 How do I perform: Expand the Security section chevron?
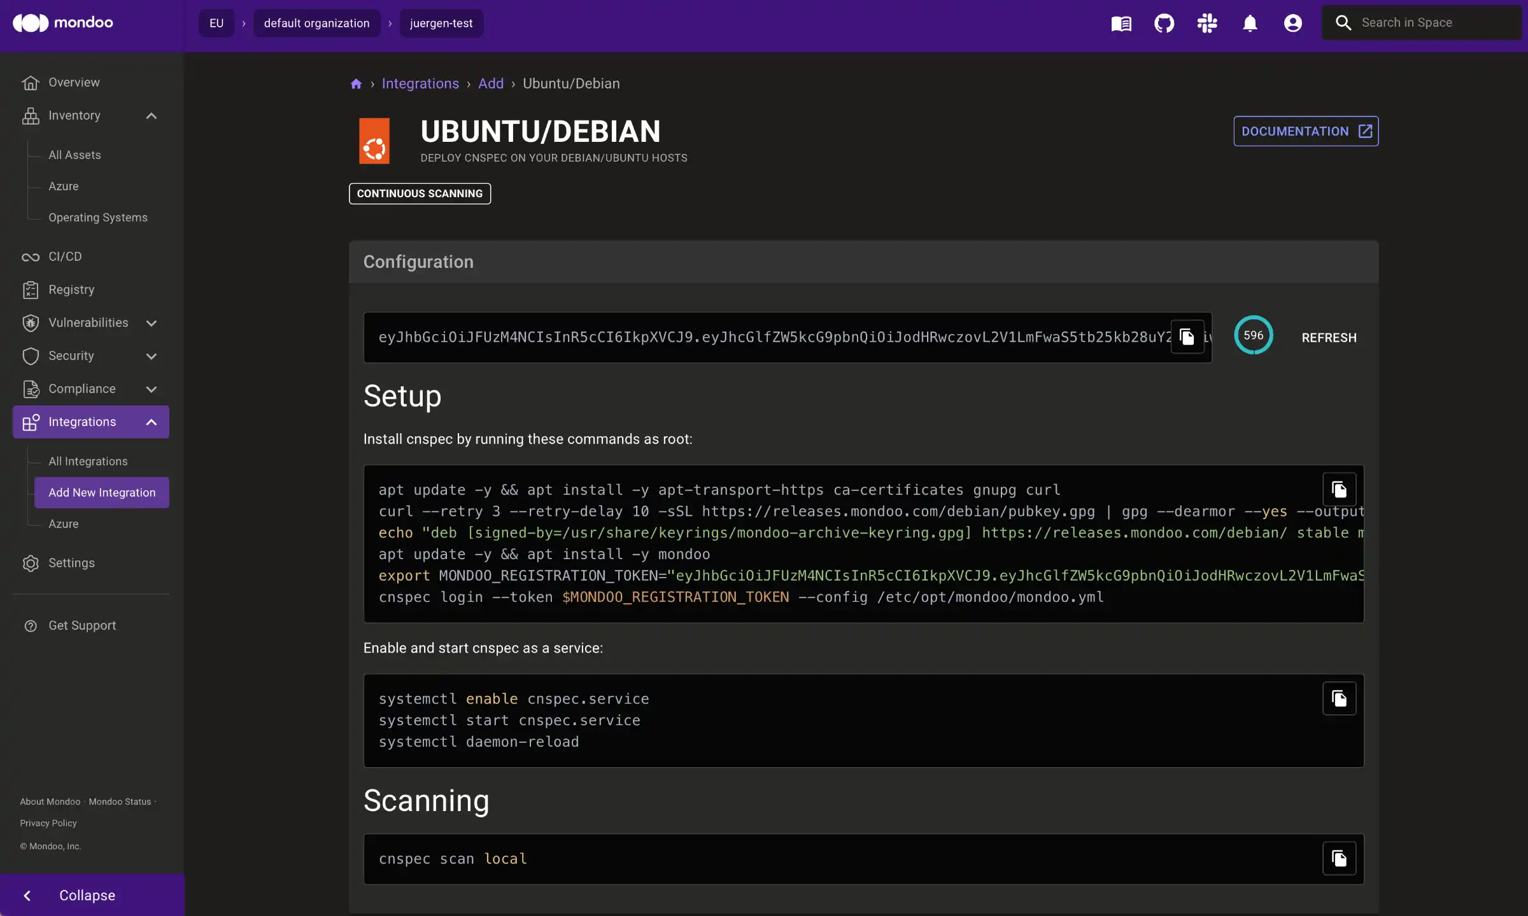coord(151,356)
